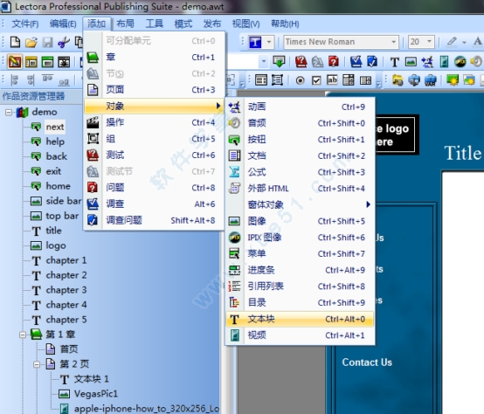The height and width of the screenshot is (414, 484).
Task: Click the radio button form control icon
Action: click(300, 81)
